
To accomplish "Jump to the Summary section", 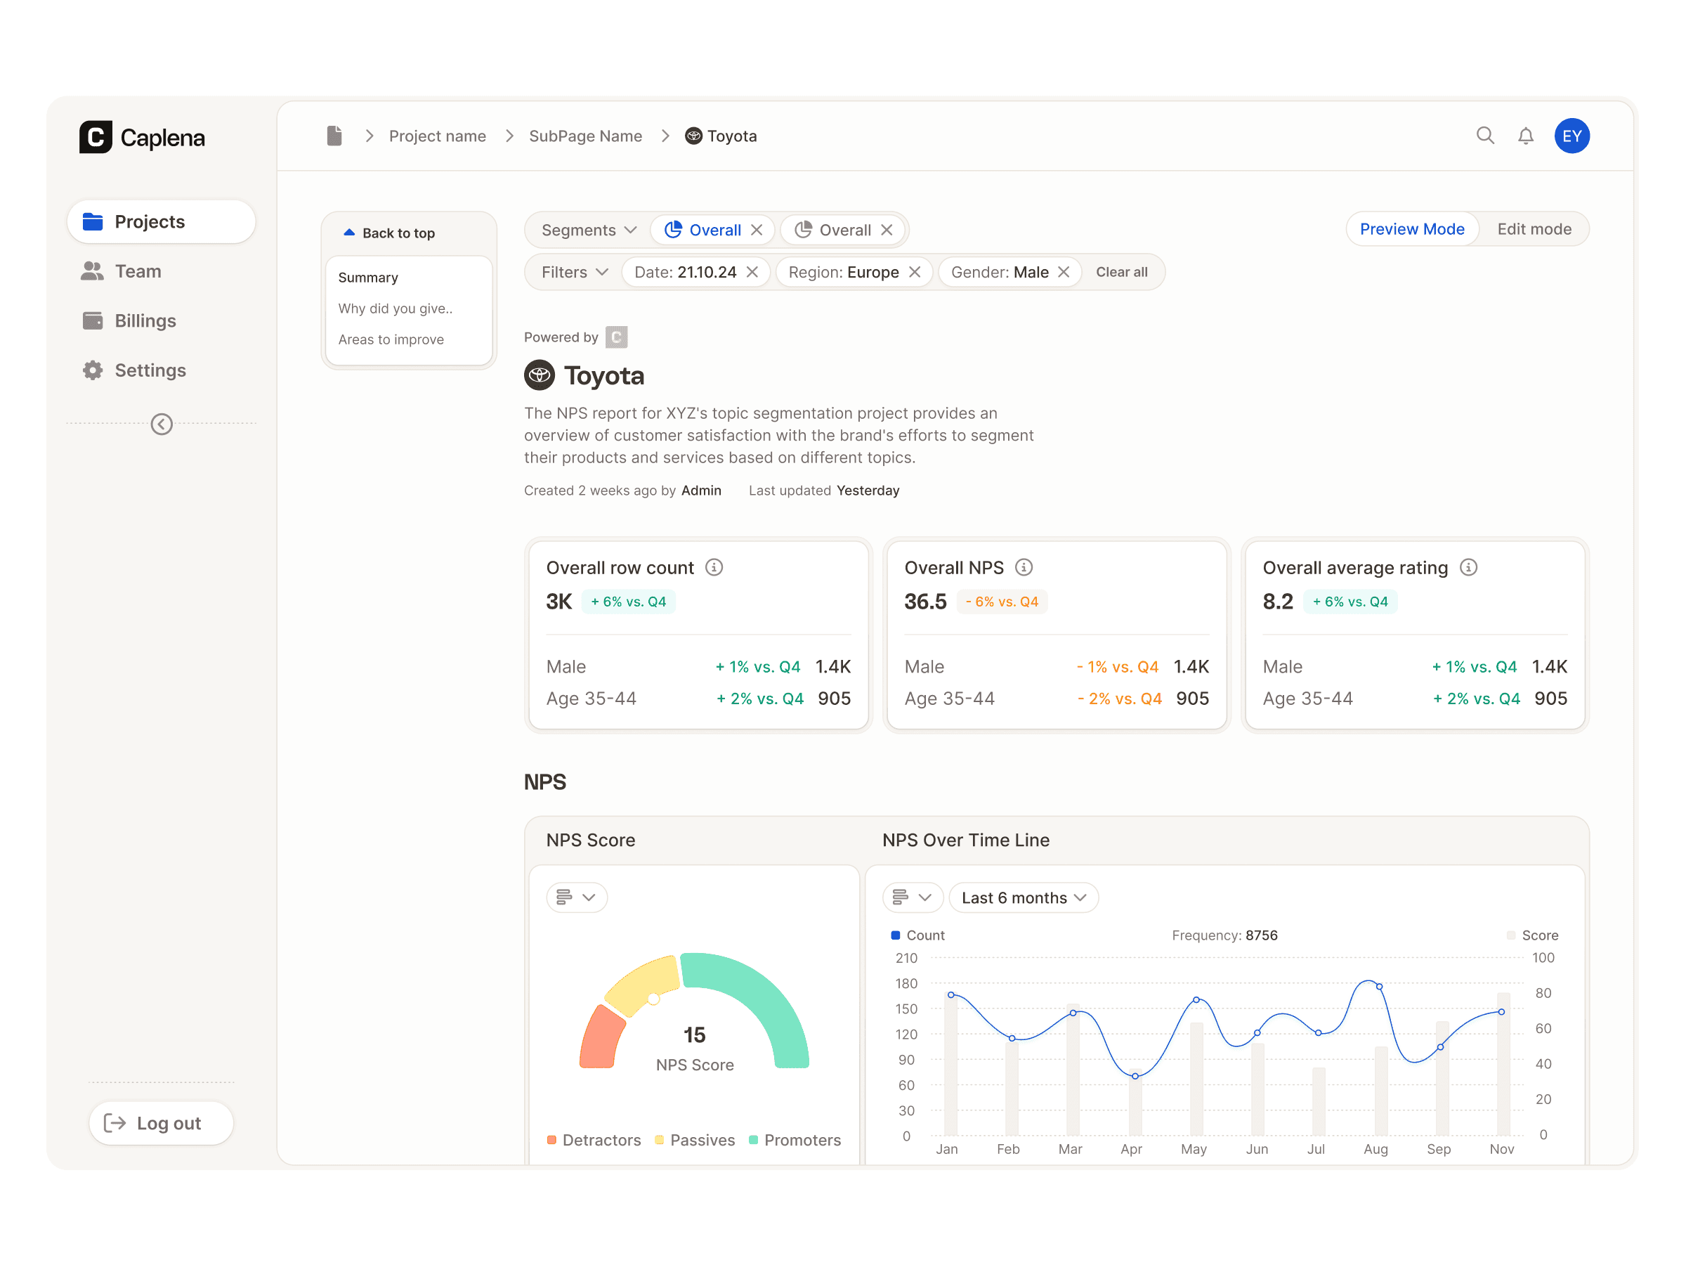I will 368,278.
